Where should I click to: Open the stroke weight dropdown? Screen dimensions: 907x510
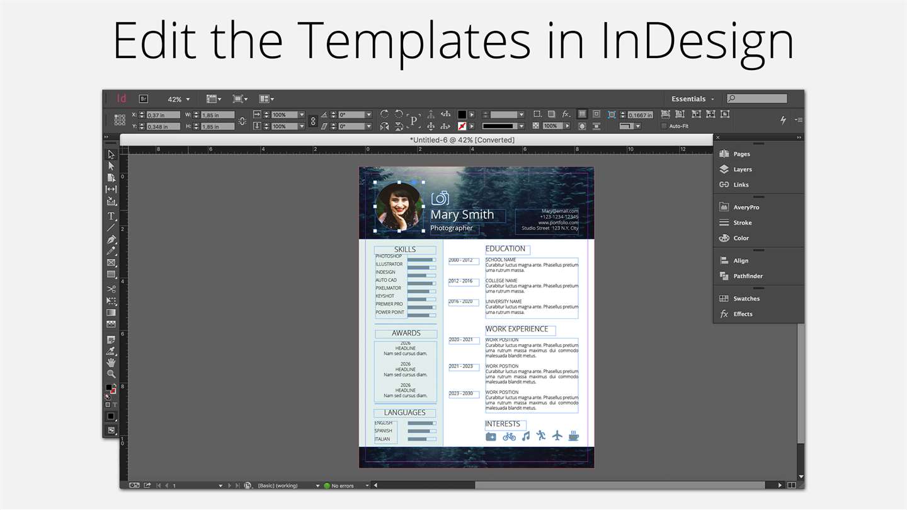point(521,115)
